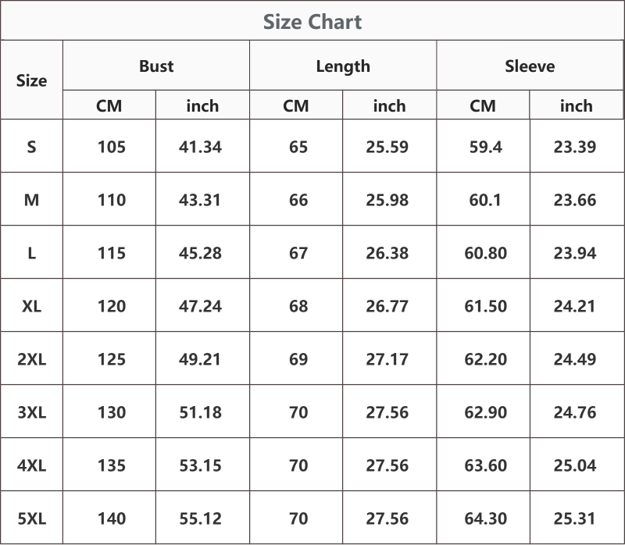The image size is (625, 545).
Task: Select the Bust column header
Action: click(x=156, y=66)
